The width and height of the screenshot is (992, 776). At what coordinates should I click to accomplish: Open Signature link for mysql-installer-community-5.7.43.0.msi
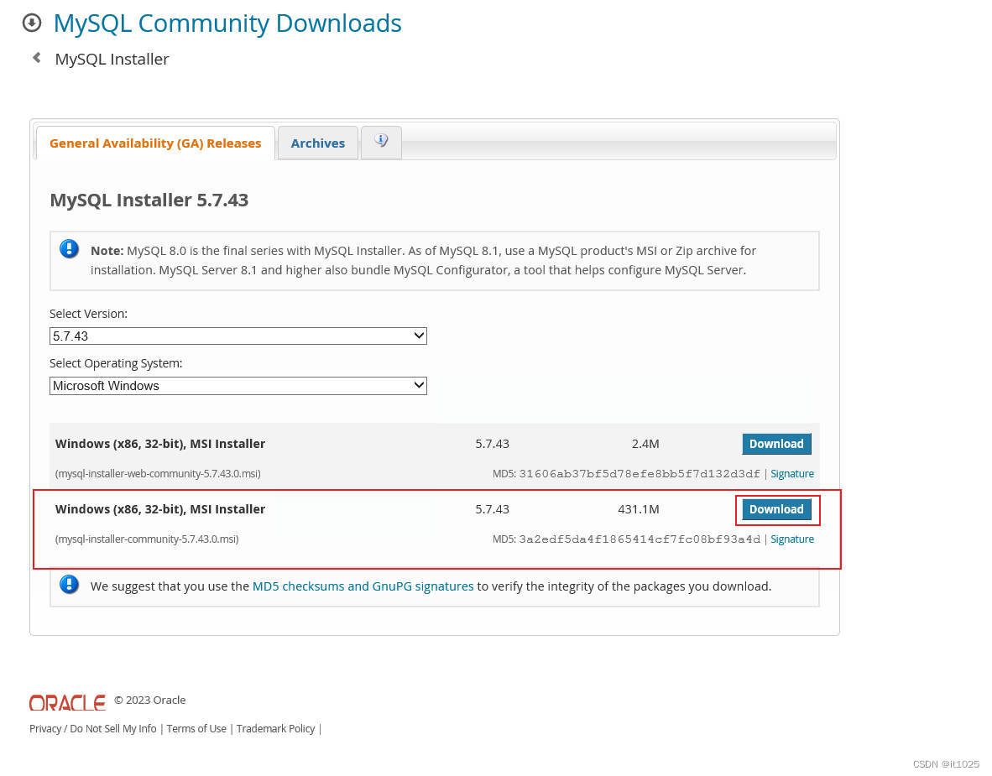[792, 539]
